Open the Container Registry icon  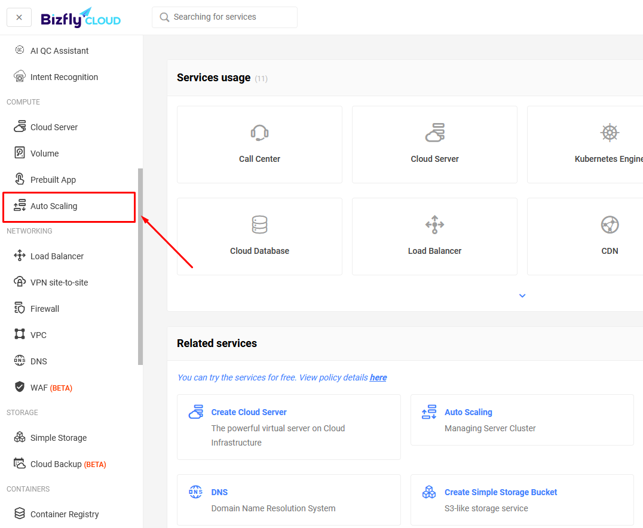click(x=20, y=514)
